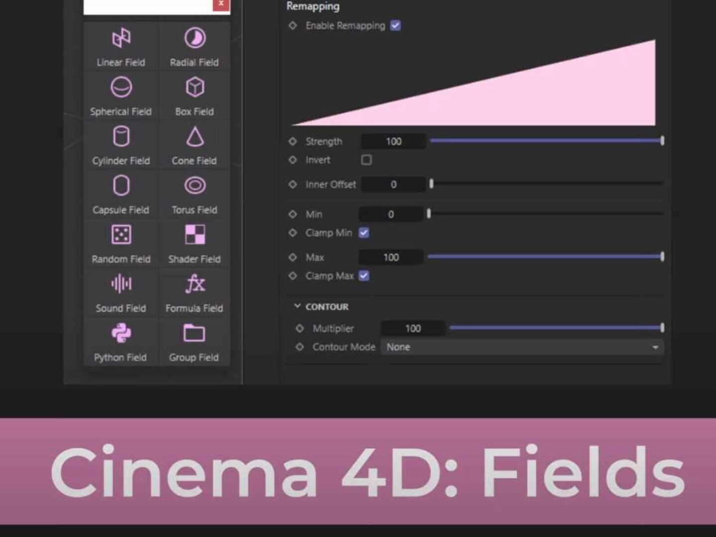Select the Cone Field icon
Viewport: 716px width, 537px height.
(194, 137)
